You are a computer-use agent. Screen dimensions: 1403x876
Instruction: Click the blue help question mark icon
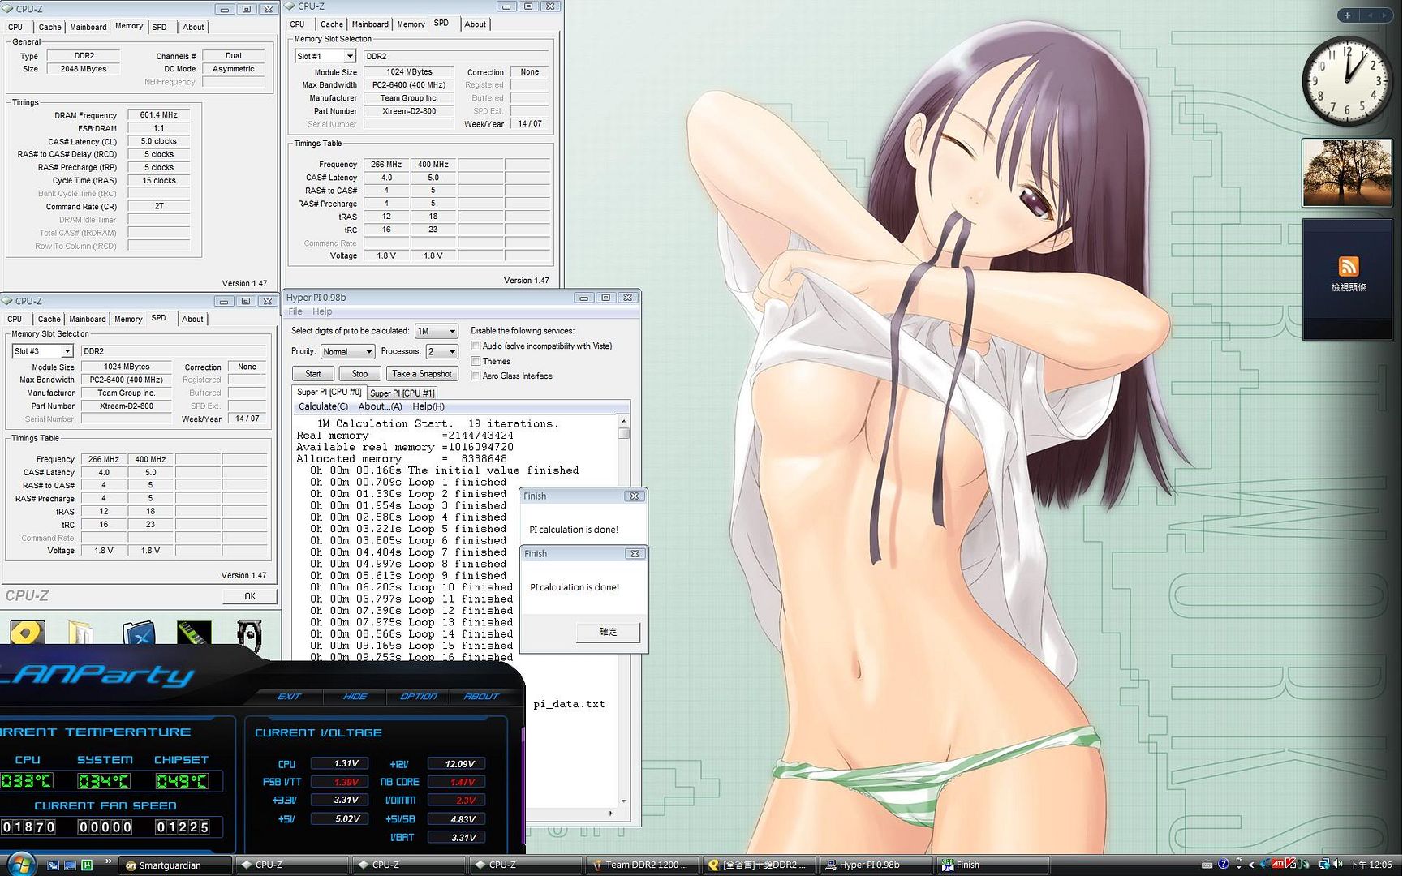[1223, 864]
